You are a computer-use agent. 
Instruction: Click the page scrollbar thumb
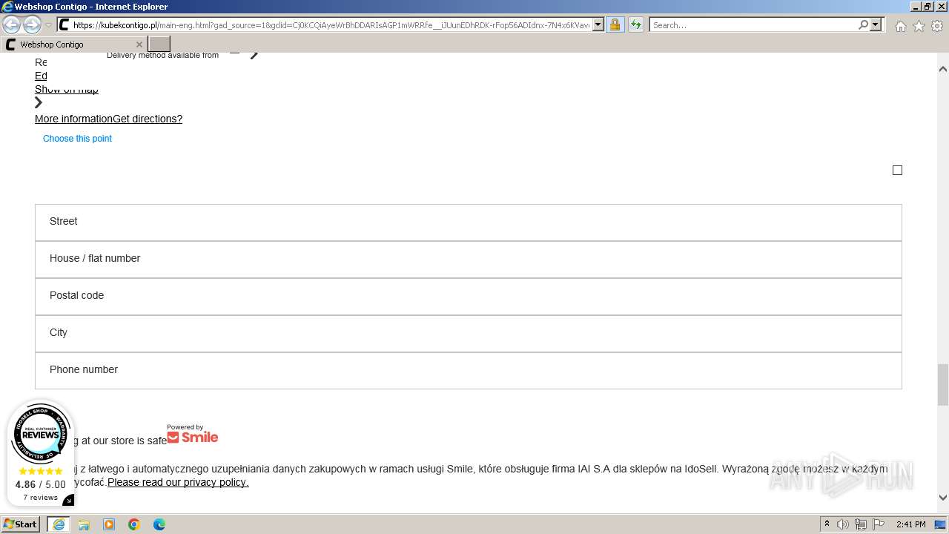pos(943,384)
